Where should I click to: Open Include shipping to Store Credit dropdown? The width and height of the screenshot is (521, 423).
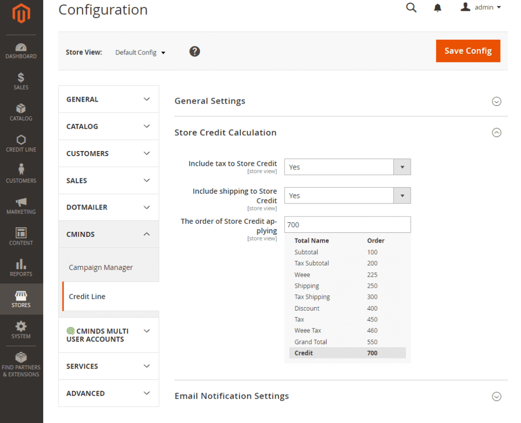pos(347,196)
